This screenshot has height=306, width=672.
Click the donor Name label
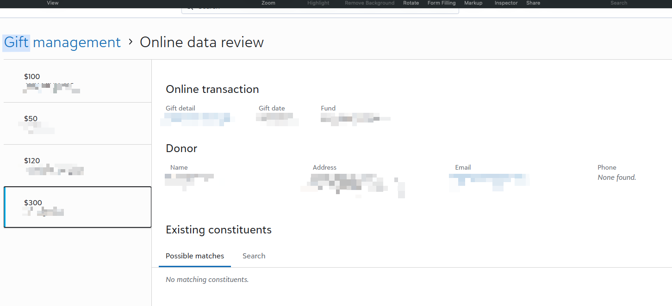click(x=179, y=167)
